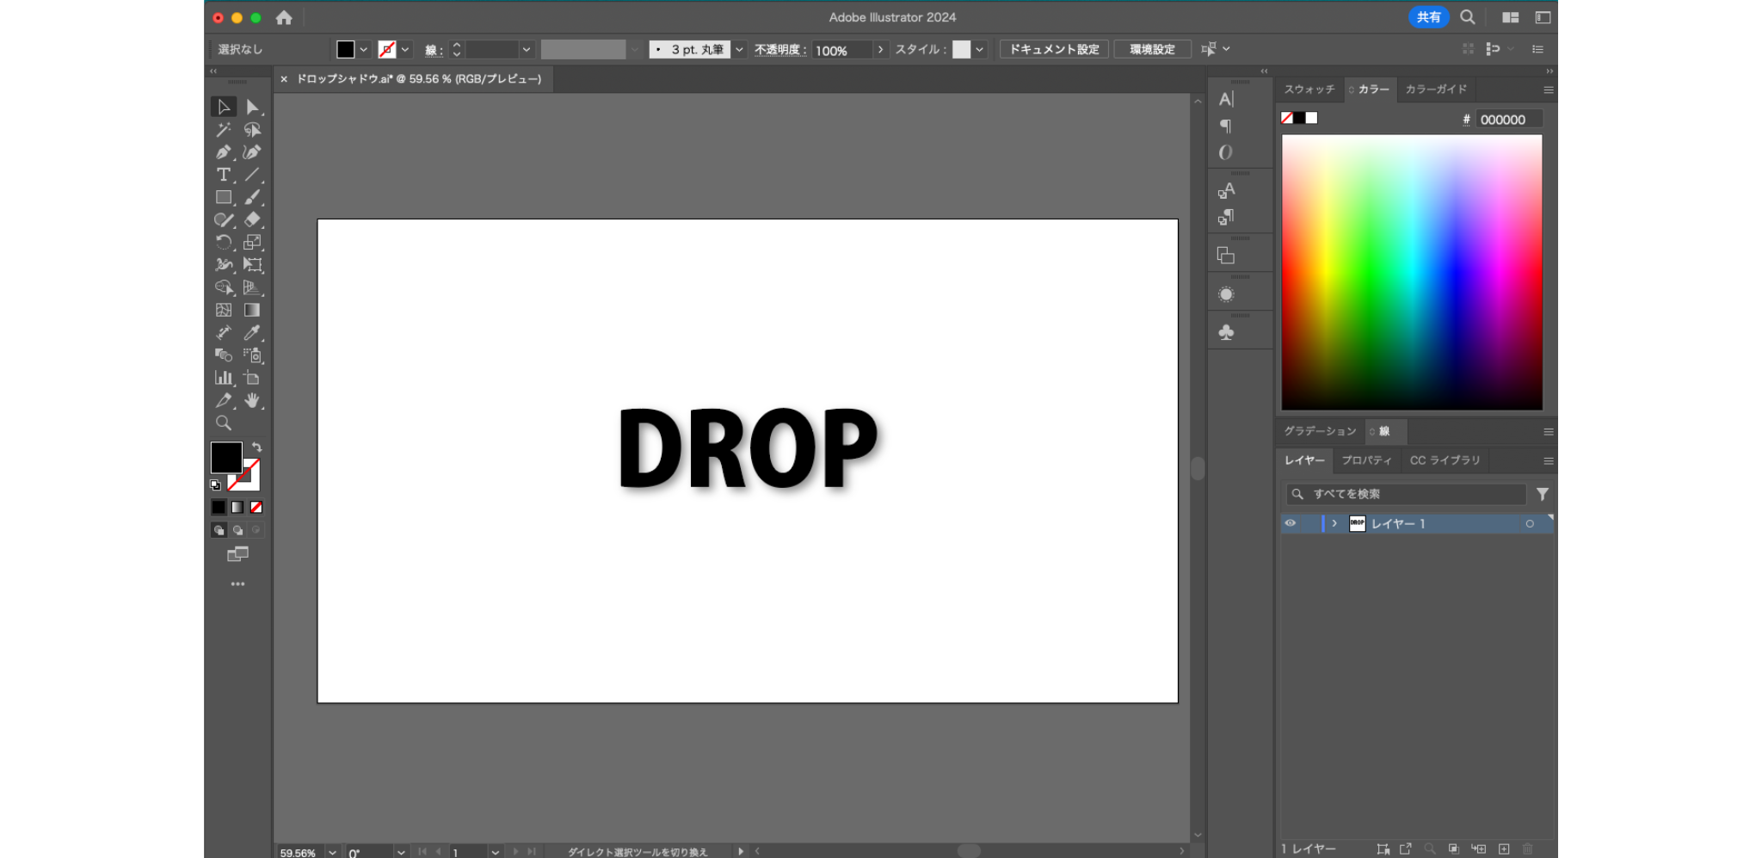
Task: Activate the Pen tool
Action: pyautogui.click(x=224, y=152)
